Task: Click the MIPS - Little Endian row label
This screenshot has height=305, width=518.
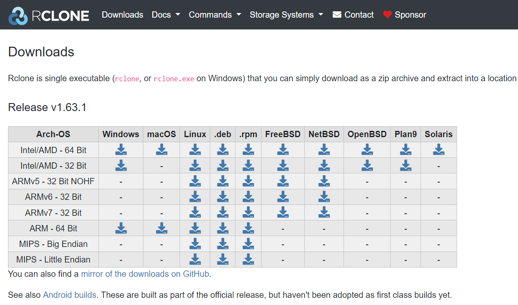Action: click(53, 260)
